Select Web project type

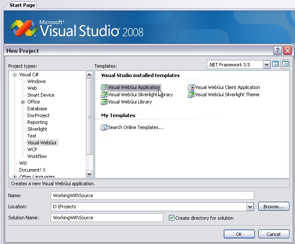tap(32, 88)
